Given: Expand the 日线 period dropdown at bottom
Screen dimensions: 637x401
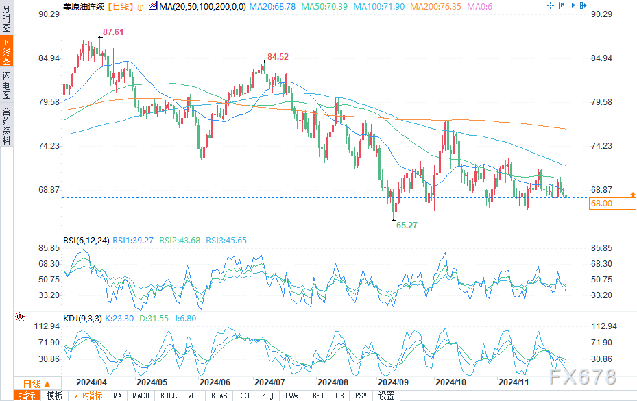Looking at the screenshot, I should (37, 384).
